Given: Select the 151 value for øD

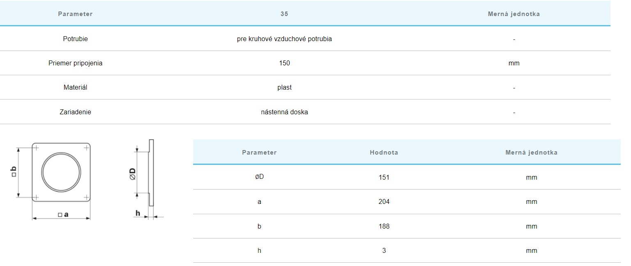Looking at the screenshot, I should [384, 178].
